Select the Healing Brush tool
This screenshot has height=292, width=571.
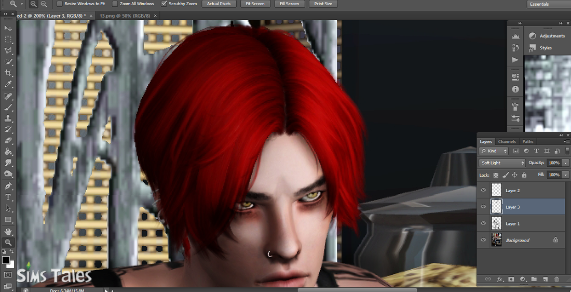tap(8, 96)
